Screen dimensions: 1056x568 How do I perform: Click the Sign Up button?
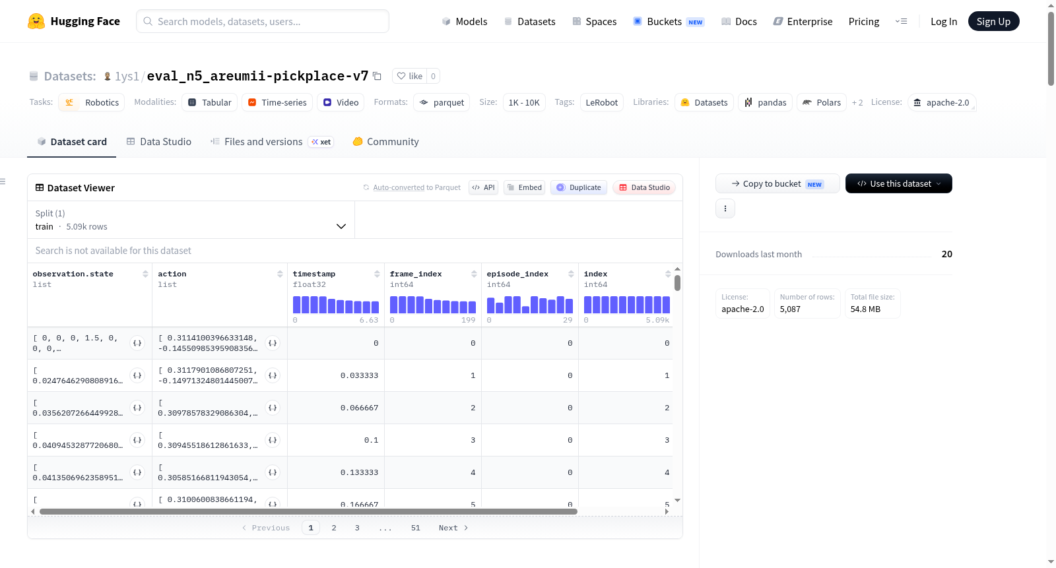993,22
